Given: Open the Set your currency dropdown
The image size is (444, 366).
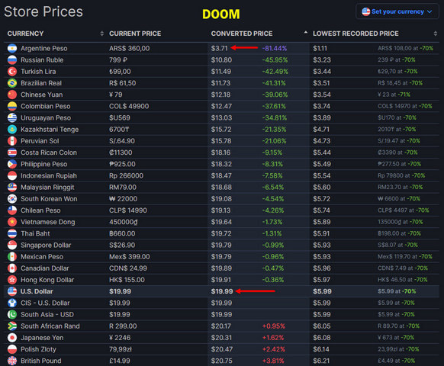Looking at the screenshot, I should click(x=397, y=11).
